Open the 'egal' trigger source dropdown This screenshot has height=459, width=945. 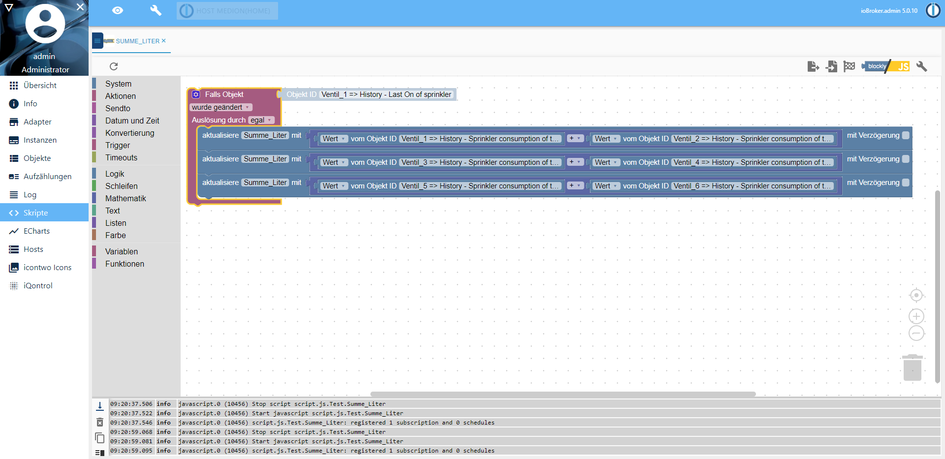pos(261,120)
